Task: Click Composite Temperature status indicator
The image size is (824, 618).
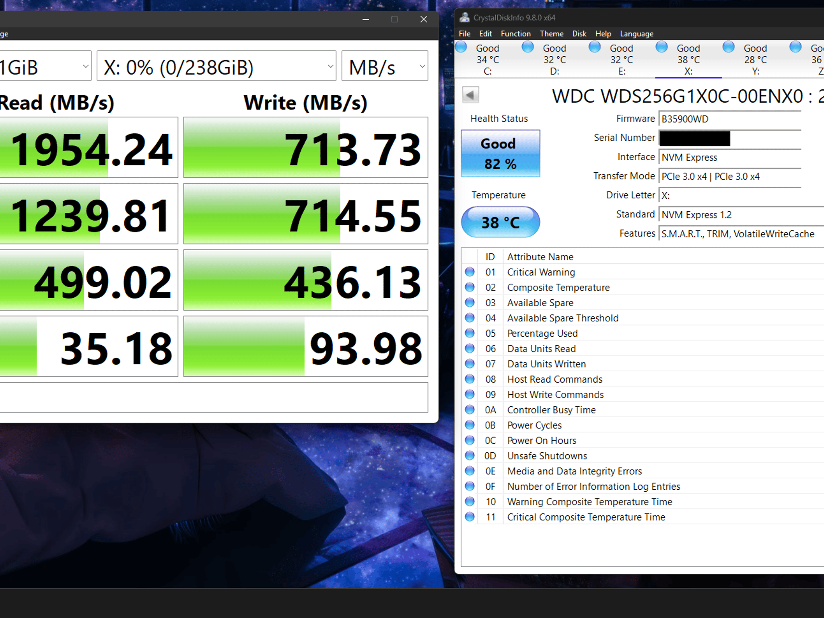Action: tap(470, 287)
